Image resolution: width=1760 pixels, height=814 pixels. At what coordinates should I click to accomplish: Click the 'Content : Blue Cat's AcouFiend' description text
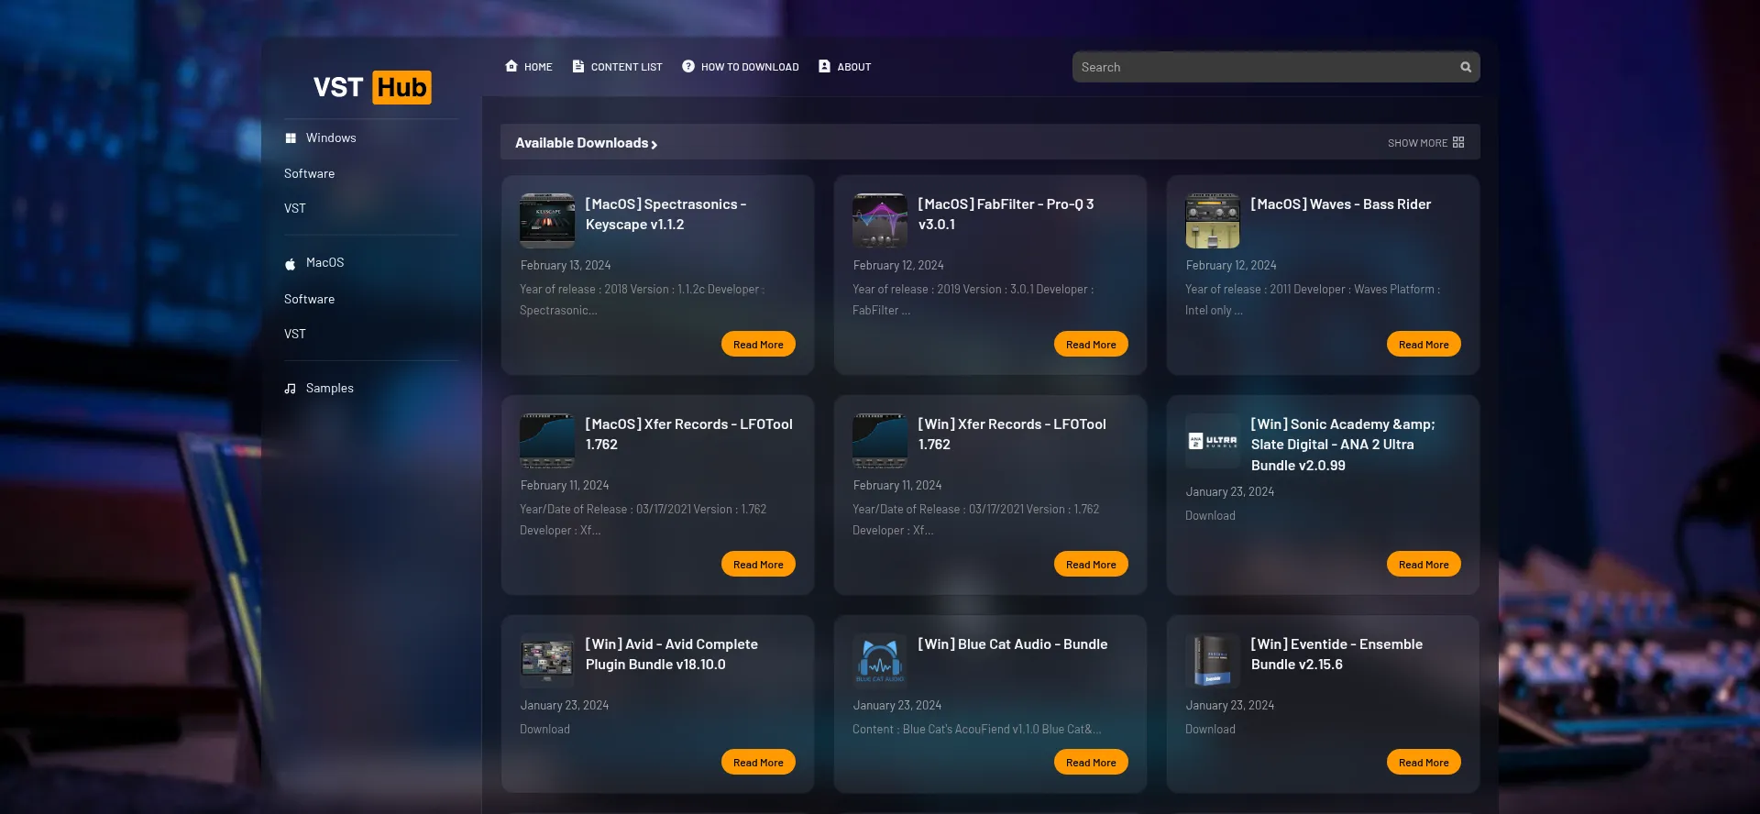[977, 730]
